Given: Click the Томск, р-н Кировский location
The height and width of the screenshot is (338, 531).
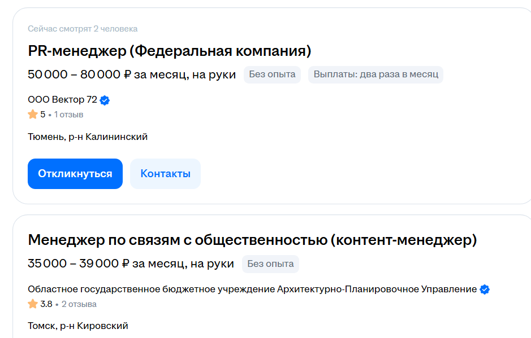Looking at the screenshot, I should (78, 326).
